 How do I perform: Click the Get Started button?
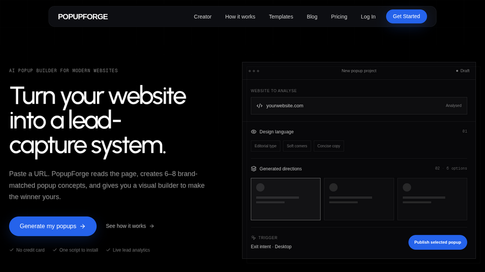pyautogui.click(x=406, y=16)
